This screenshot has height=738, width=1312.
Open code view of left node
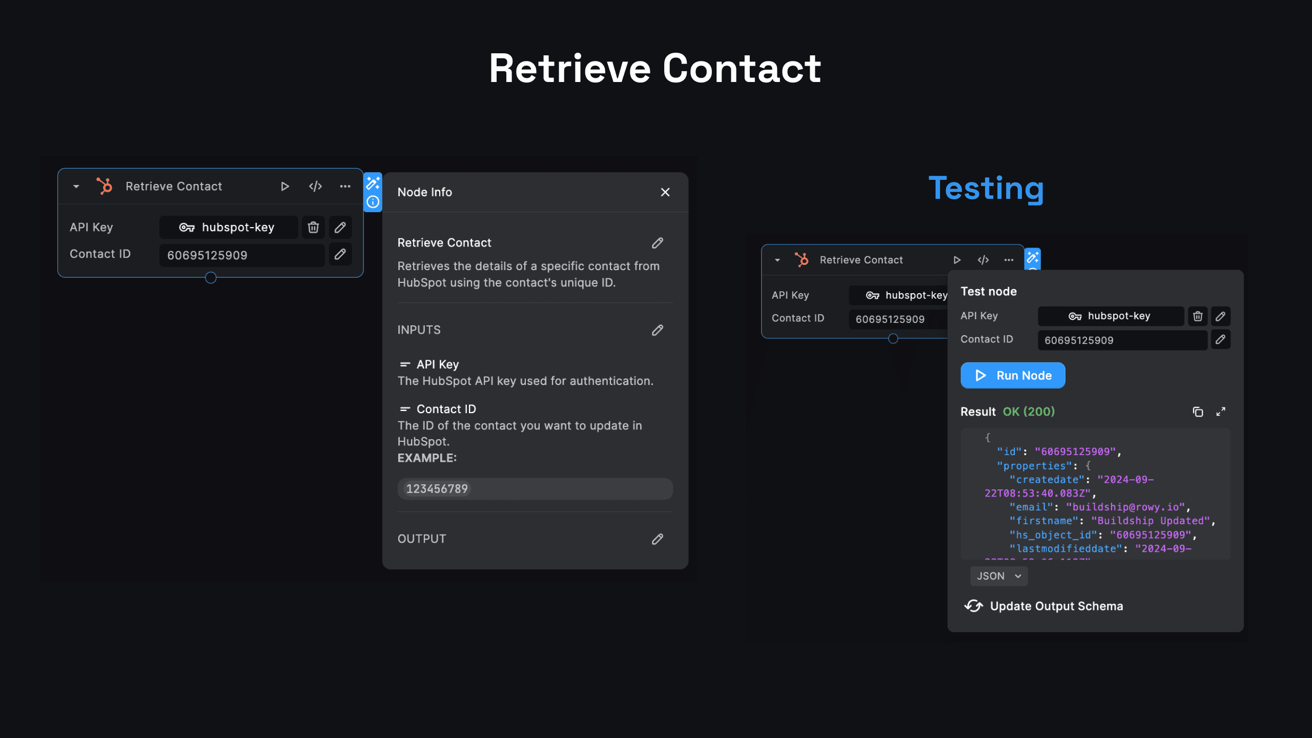(x=315, y=187)
